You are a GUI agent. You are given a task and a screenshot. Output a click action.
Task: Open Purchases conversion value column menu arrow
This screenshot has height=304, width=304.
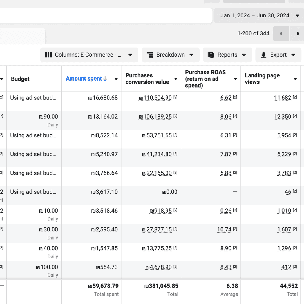tap(176, 79)
